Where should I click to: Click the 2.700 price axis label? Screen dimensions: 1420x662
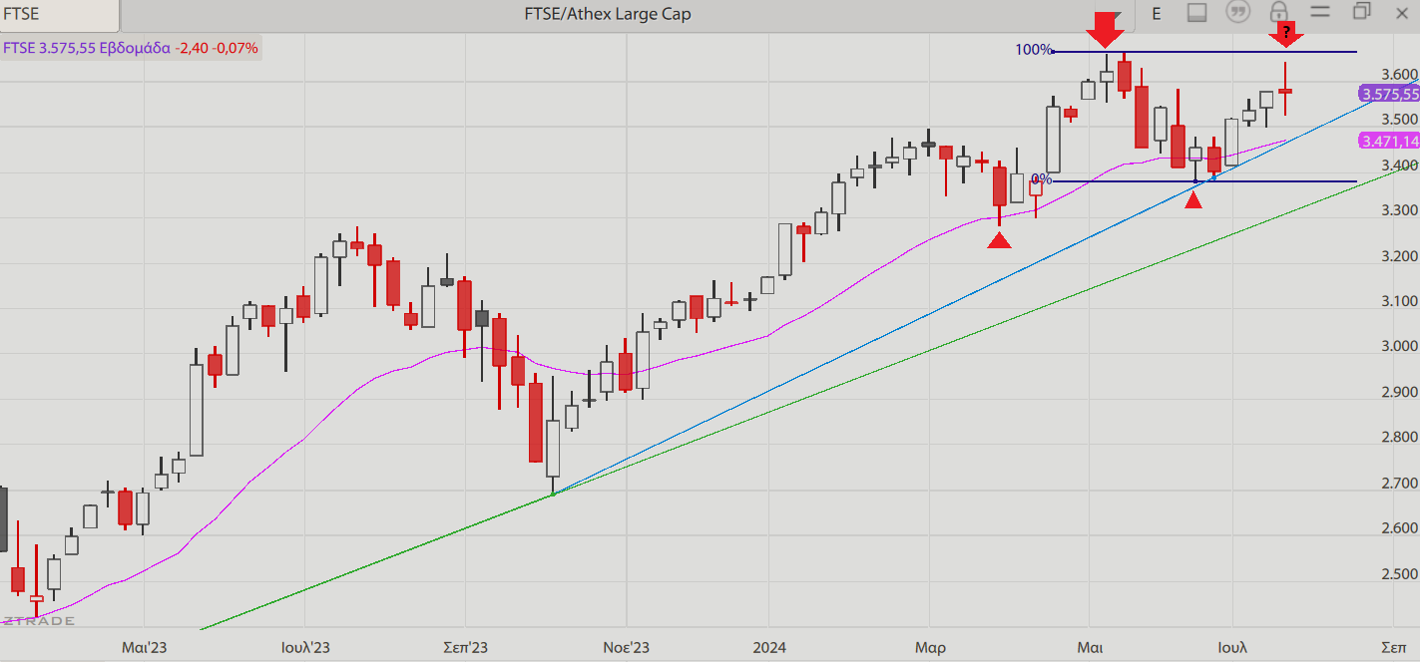pos(1400,483)
